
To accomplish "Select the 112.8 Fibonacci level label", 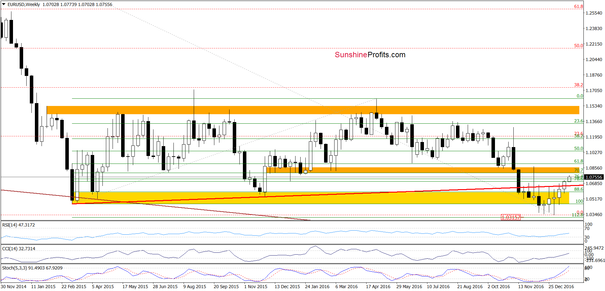I will [x=577, y=215].
